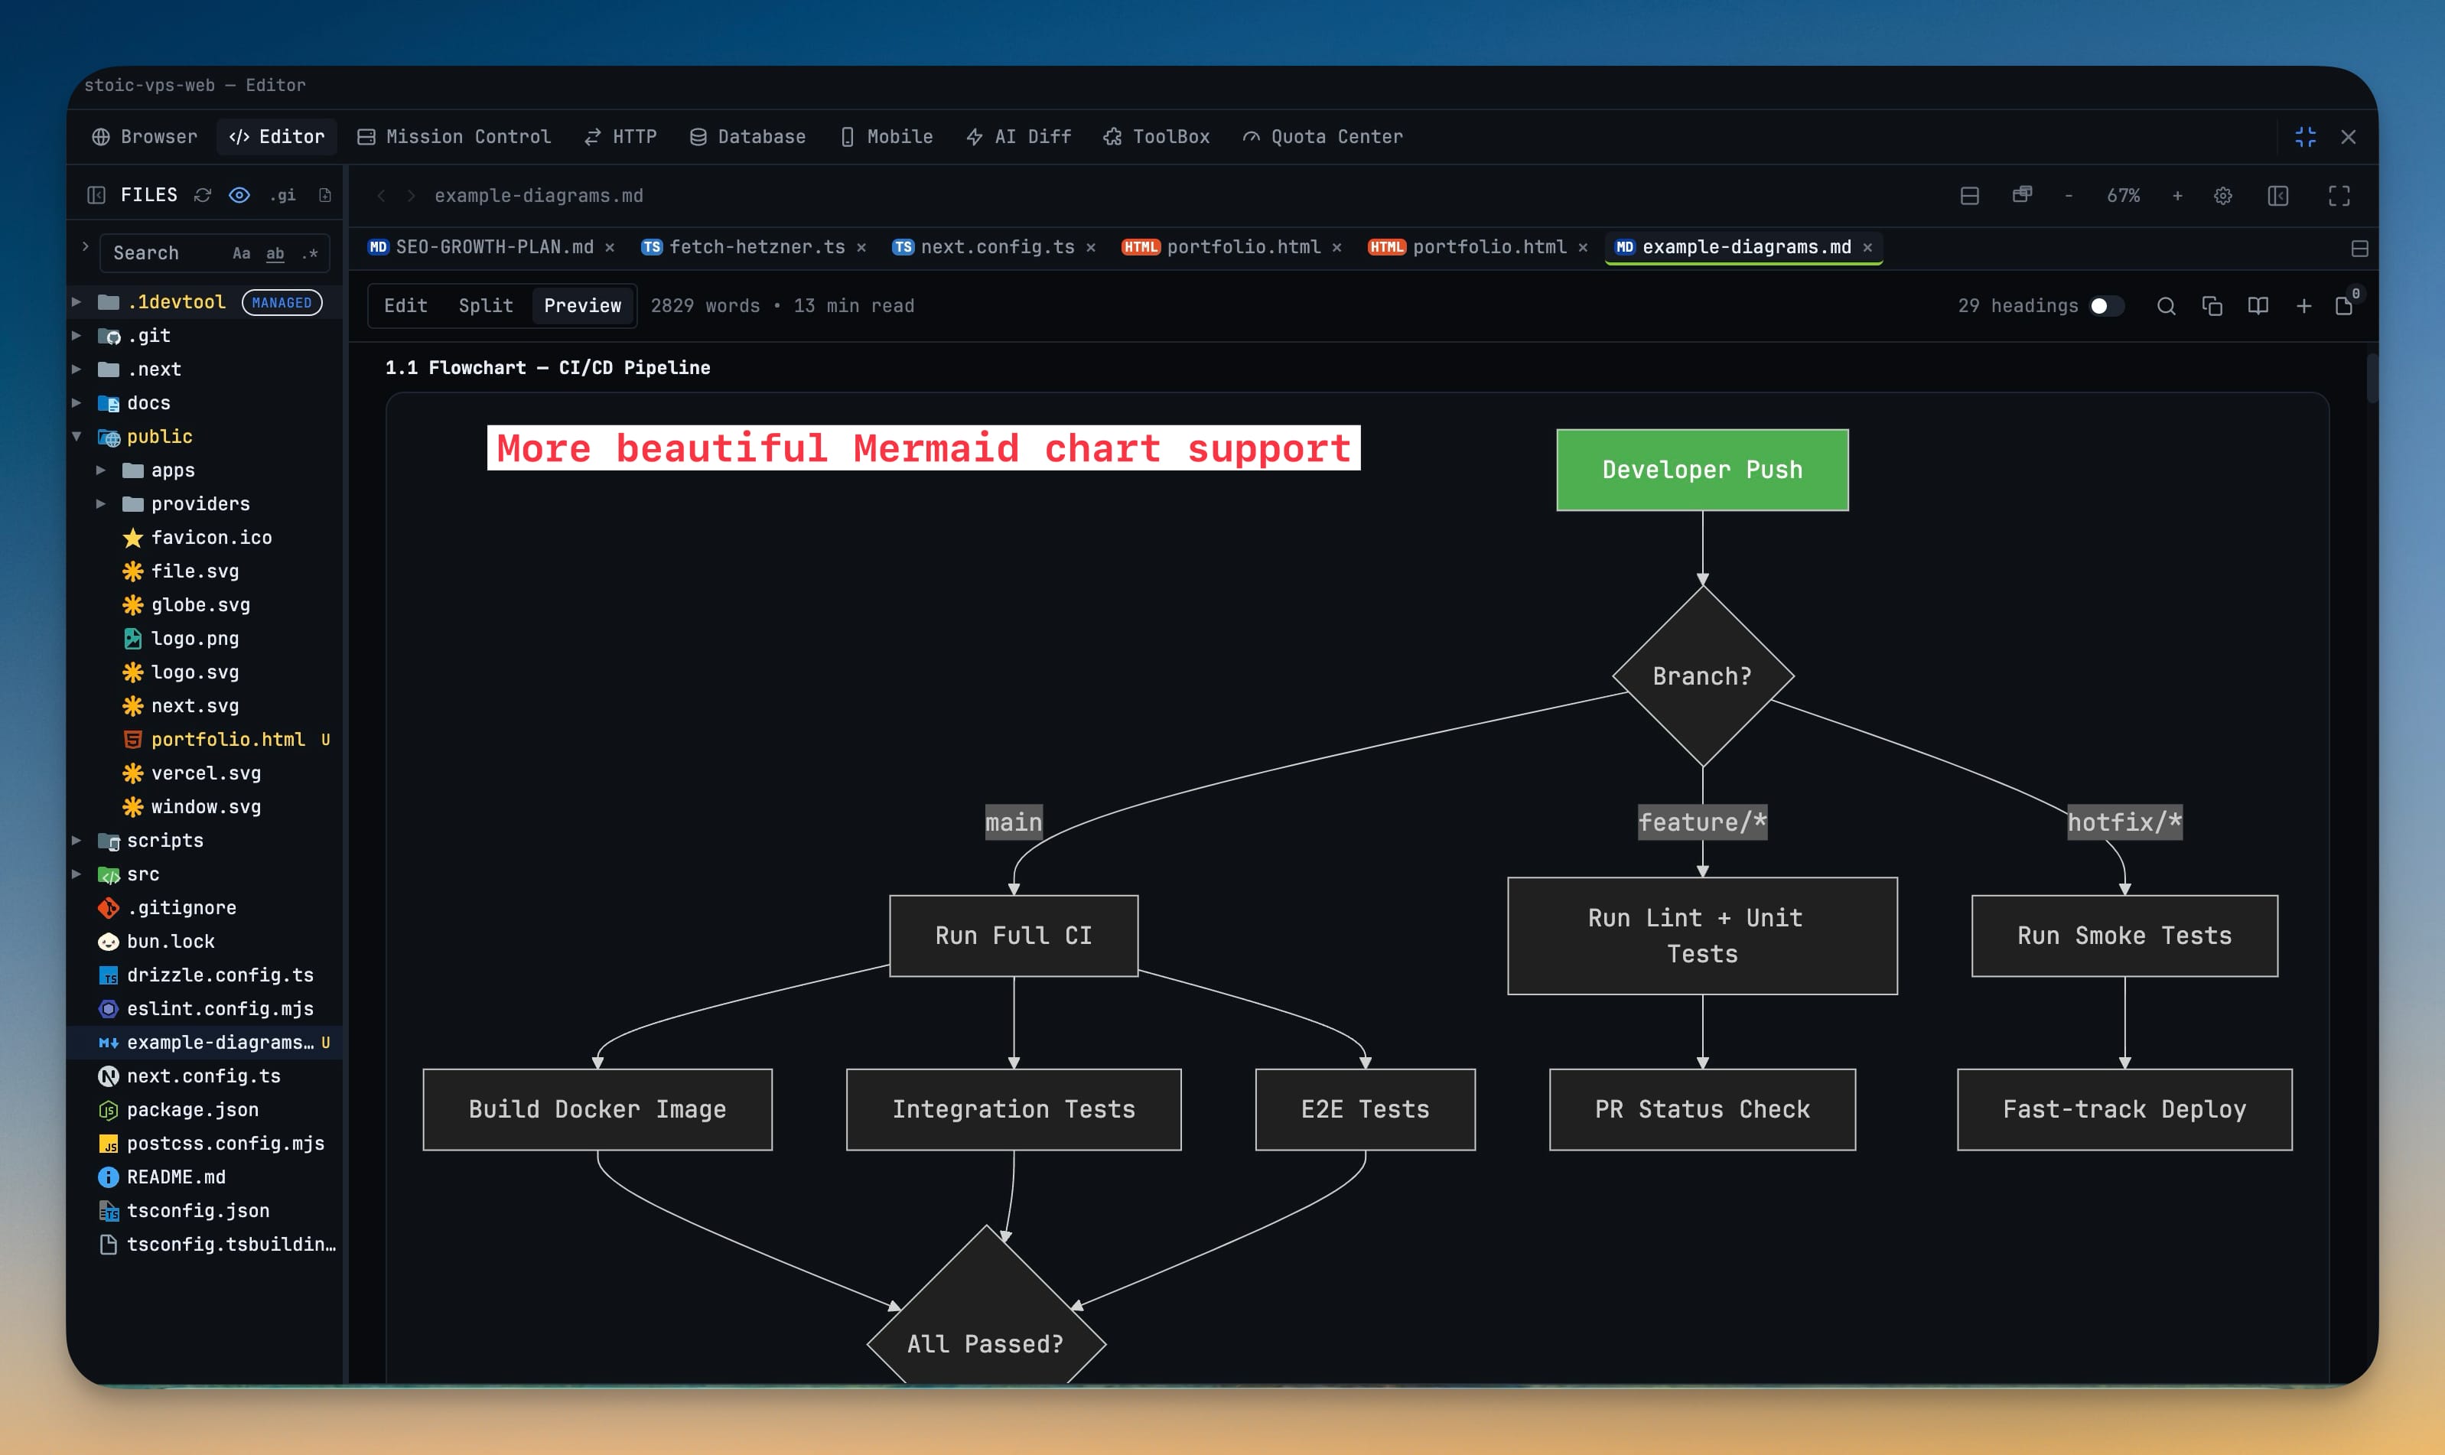
Task: Collapse the files sidebar panel icon
Action: pos(96,195)
